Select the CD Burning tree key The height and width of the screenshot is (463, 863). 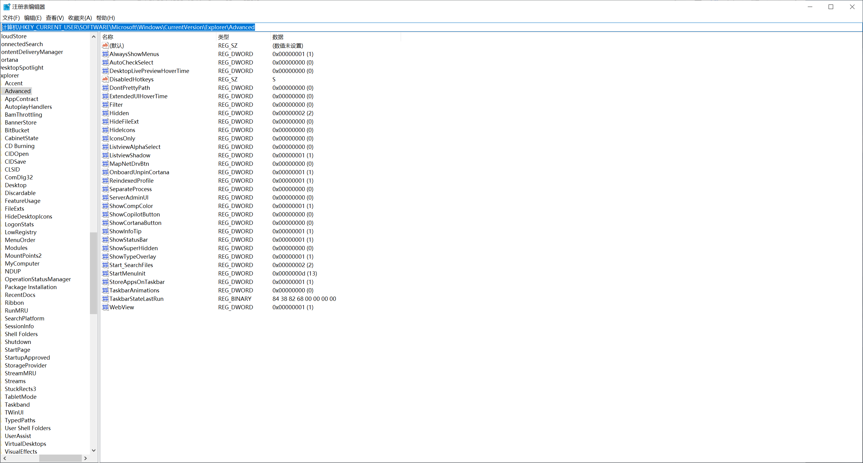point(19,146)
